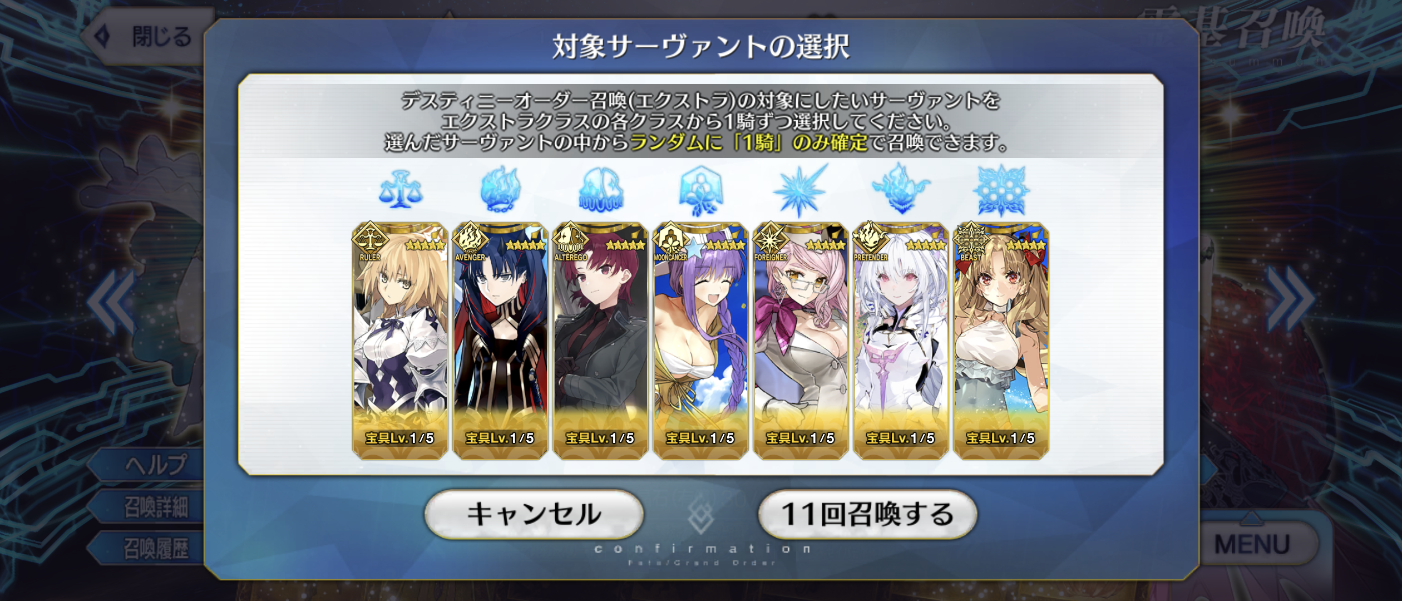Click the Alter Ego class icon
The height and width of the screenshot is (601, 1402).
point(601,190)
